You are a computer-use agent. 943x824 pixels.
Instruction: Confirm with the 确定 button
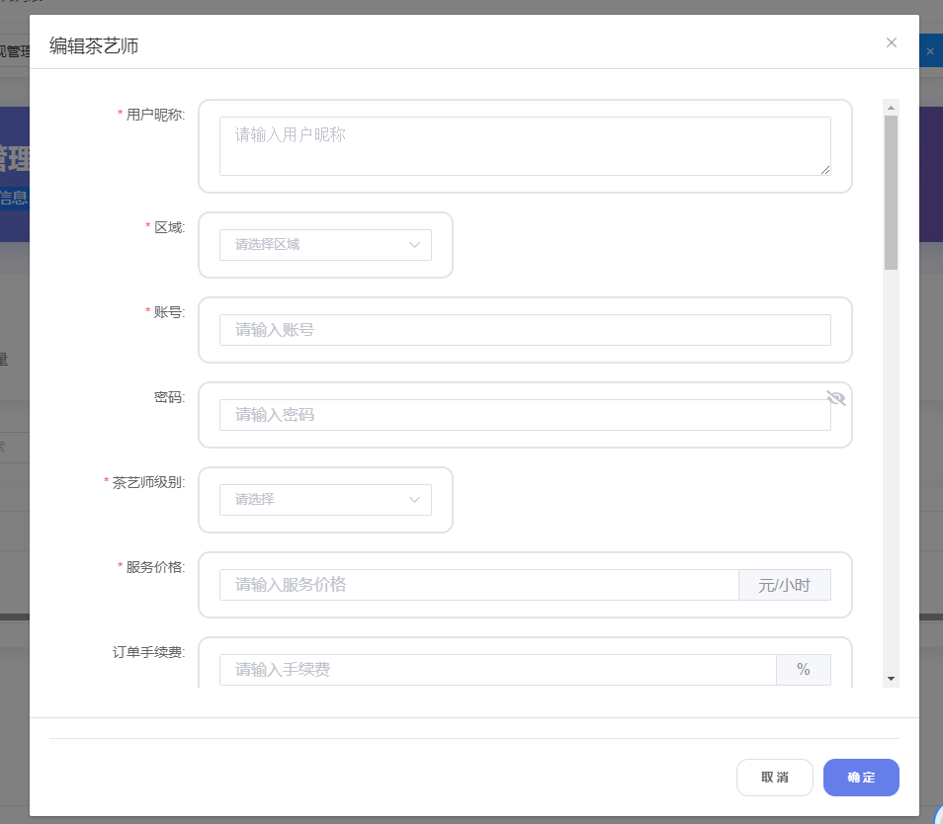click(x=861, y=778)
